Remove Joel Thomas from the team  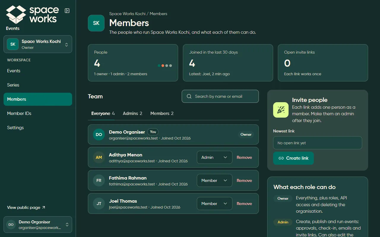pos(244,204)
